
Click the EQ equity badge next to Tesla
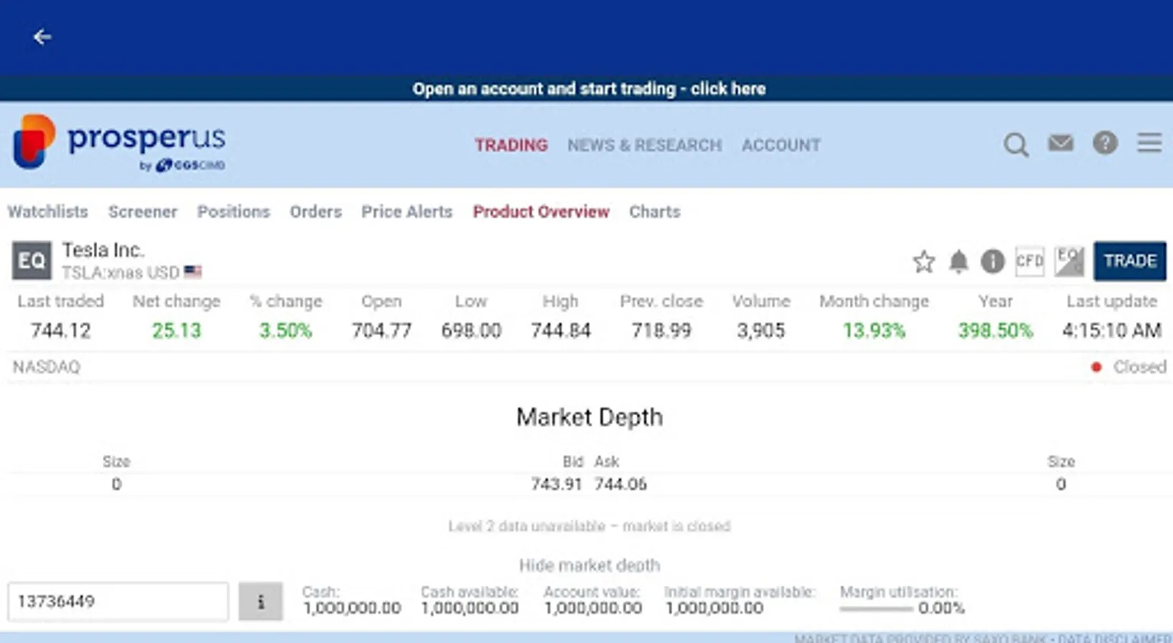click(x=31, y=261)
